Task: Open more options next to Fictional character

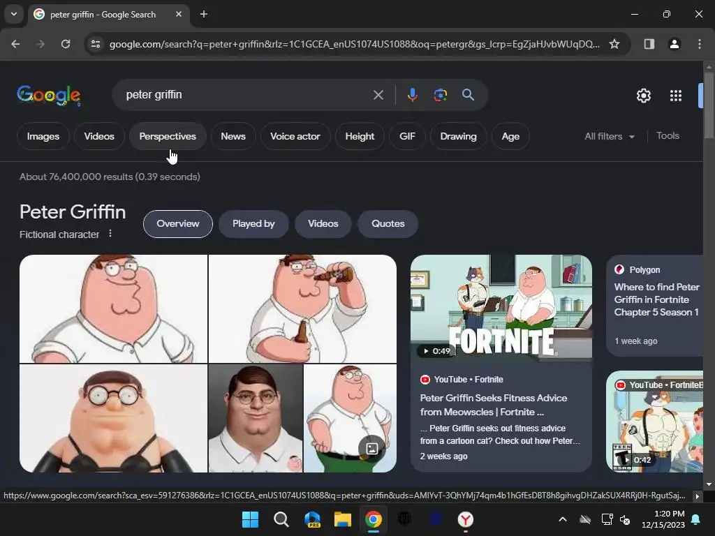Action: (x=110, y=233)
